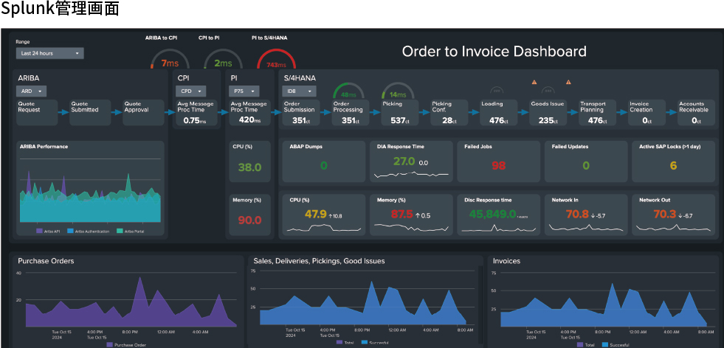Viewport: 724px width, 348px height.
Task: Click the up-arrow 10.8 trend beside CPU 47.9
Action: (x=336, y=216)
